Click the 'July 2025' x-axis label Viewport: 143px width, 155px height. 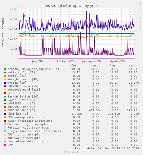pyautogui.click(x=39, y=61)
